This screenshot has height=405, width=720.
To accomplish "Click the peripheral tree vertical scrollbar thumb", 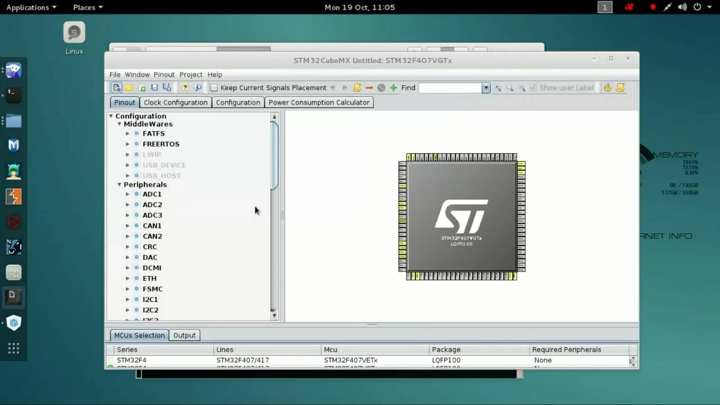I will 274,156.
